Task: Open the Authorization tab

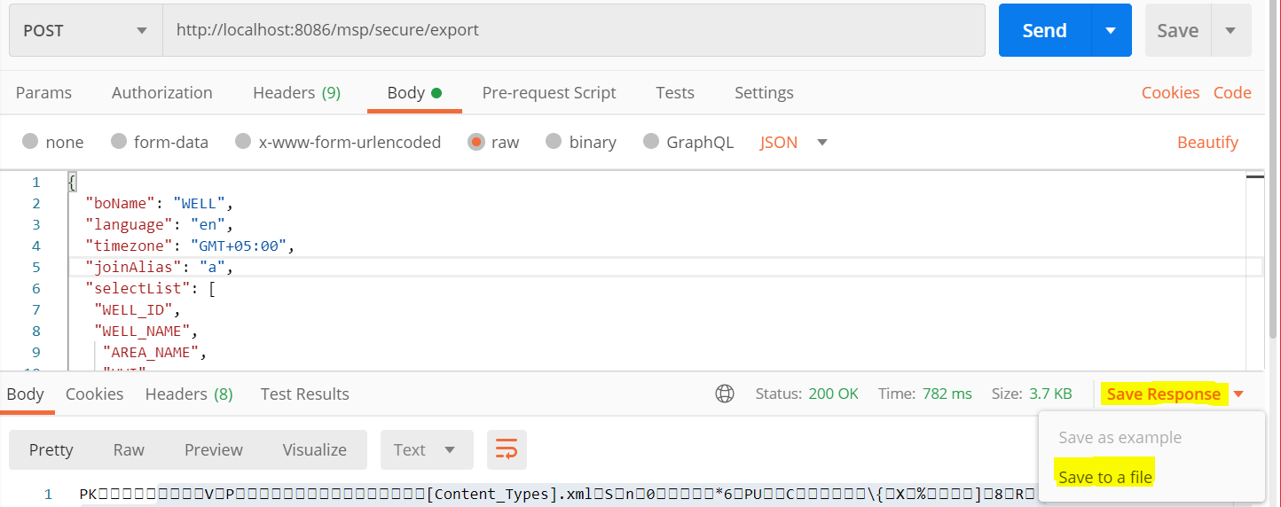Action: 161,92
